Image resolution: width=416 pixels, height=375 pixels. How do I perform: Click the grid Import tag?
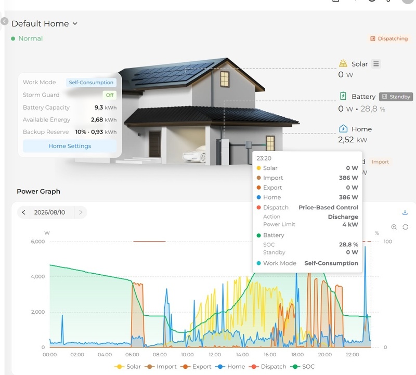tap(380, 162)
